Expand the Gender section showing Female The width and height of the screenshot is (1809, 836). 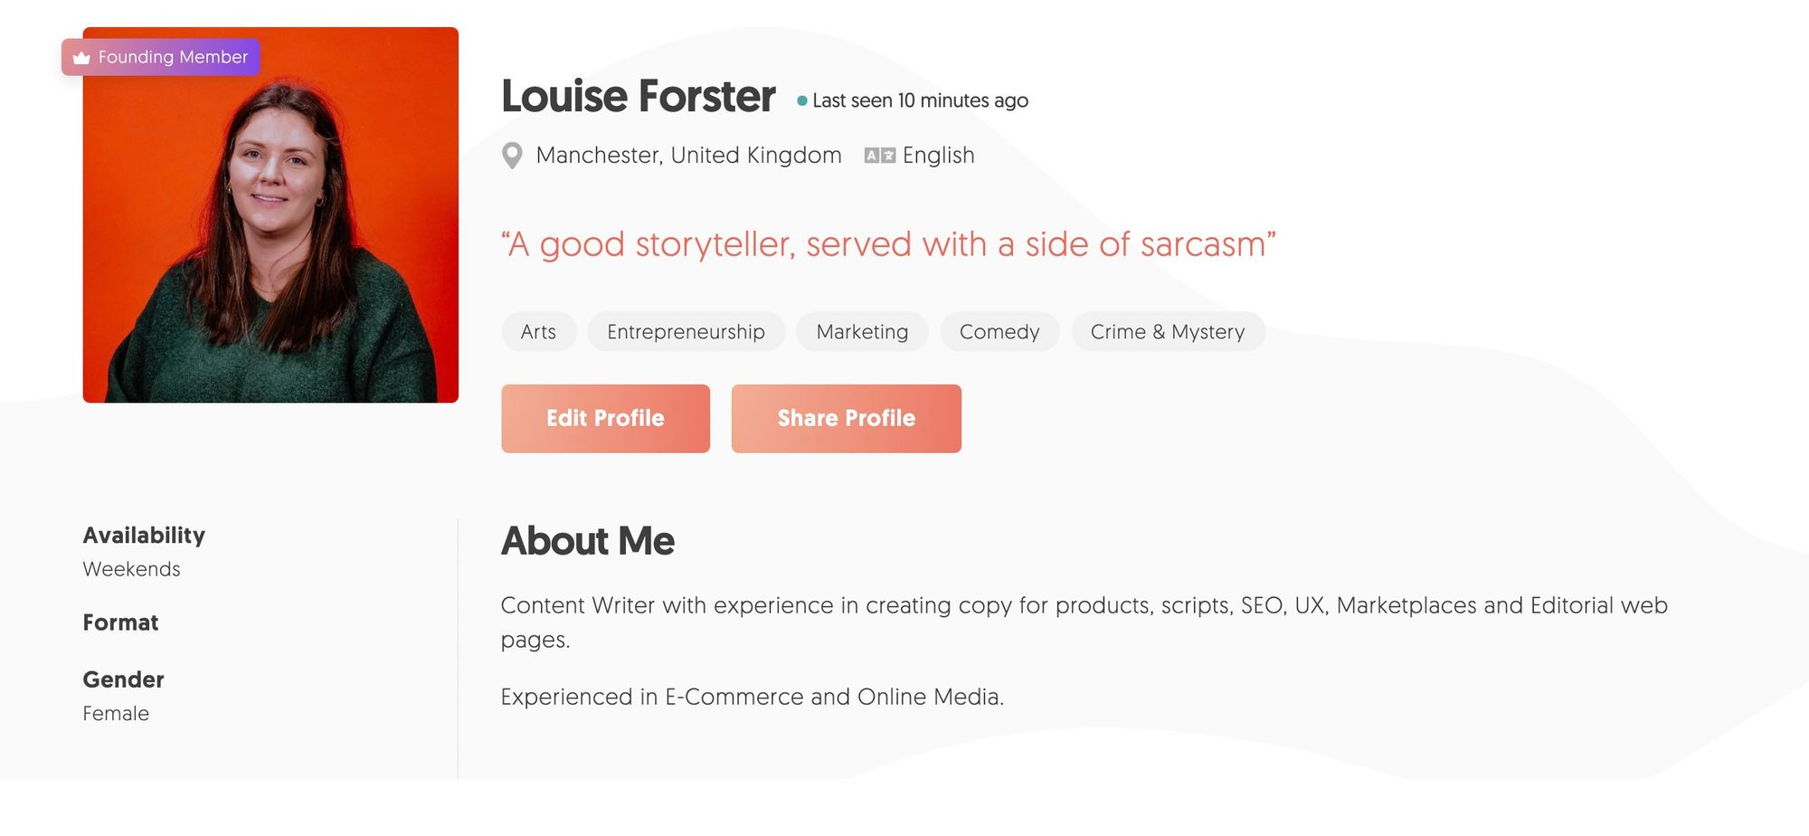pyautogui.click(x=122, y=679)
